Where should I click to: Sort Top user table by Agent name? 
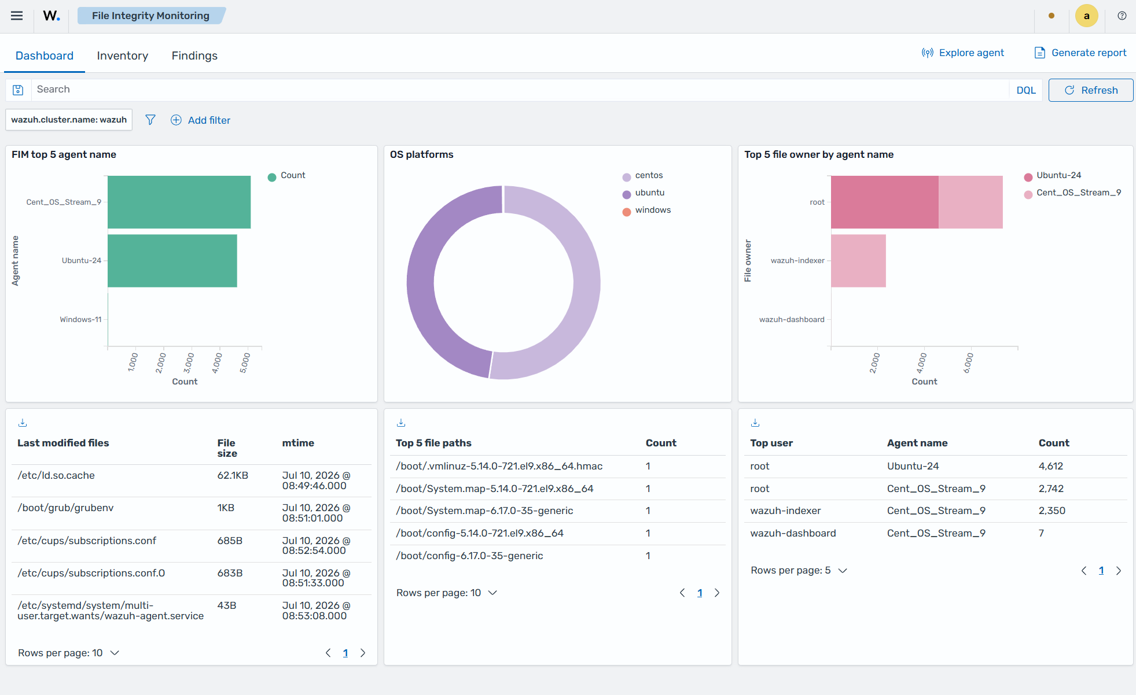tap(917, 443)
